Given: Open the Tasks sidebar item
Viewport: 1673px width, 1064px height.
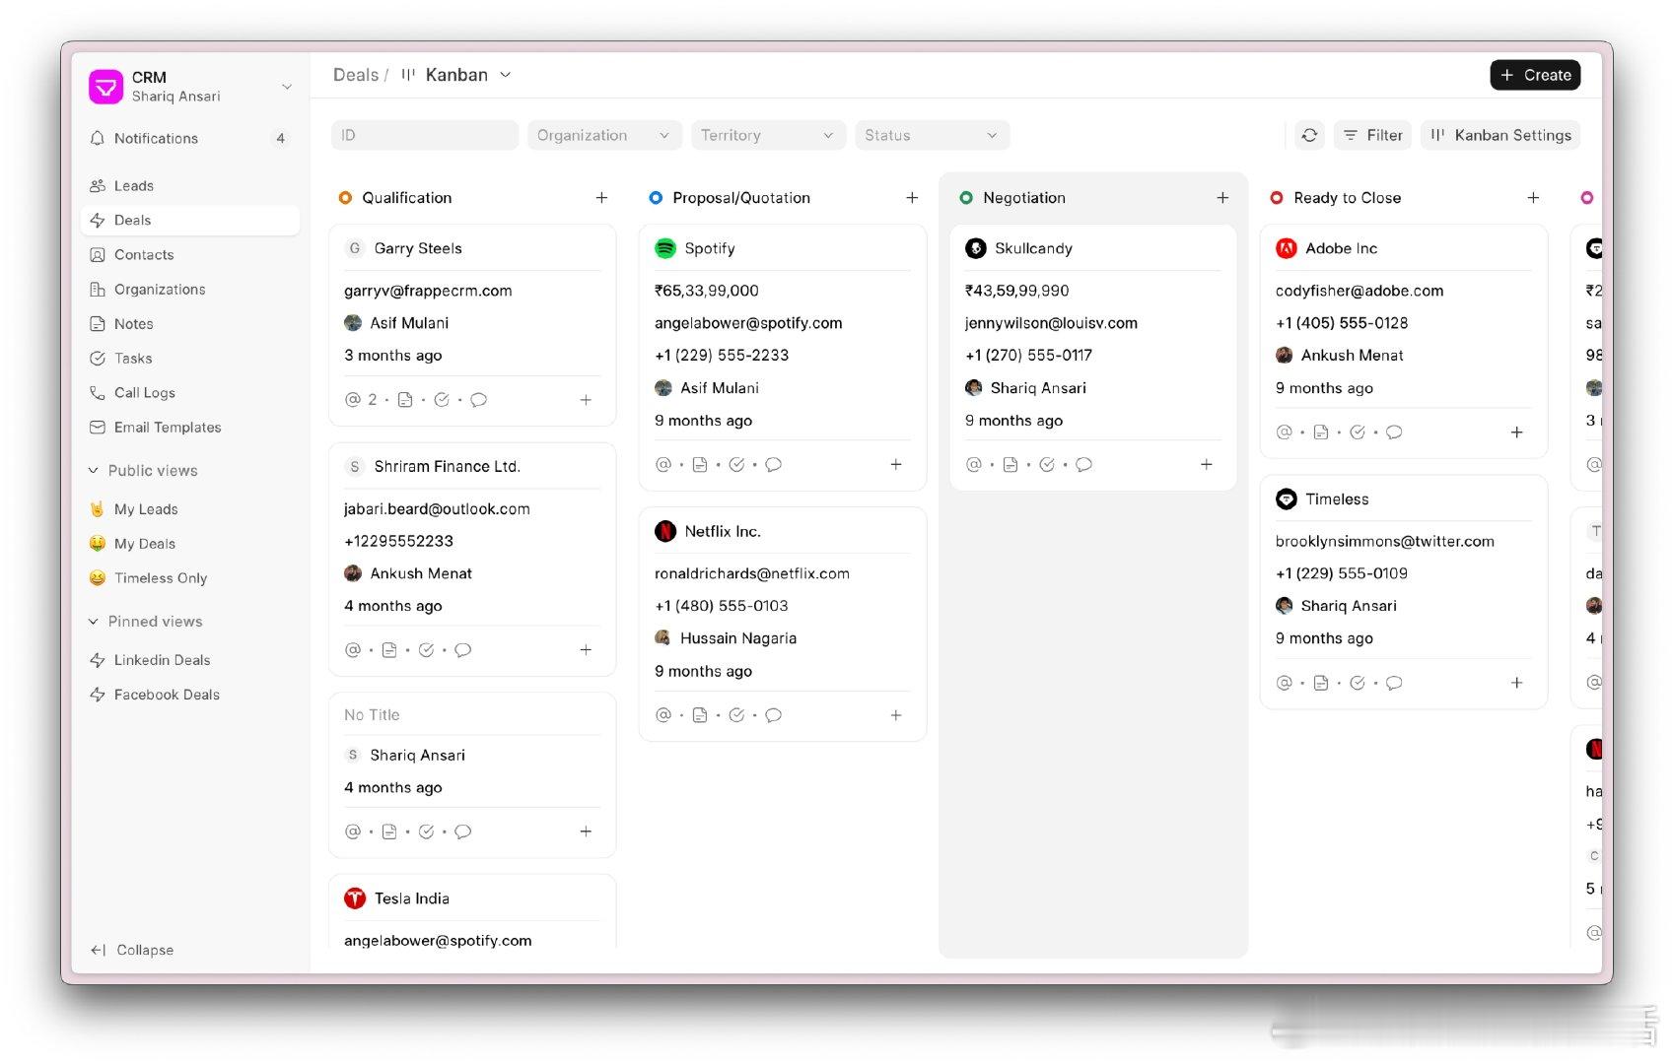Looking at the screenshot, I should 189,358.
